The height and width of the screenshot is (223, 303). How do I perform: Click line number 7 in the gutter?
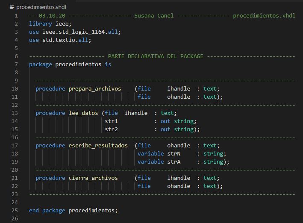tap(16, 65)
